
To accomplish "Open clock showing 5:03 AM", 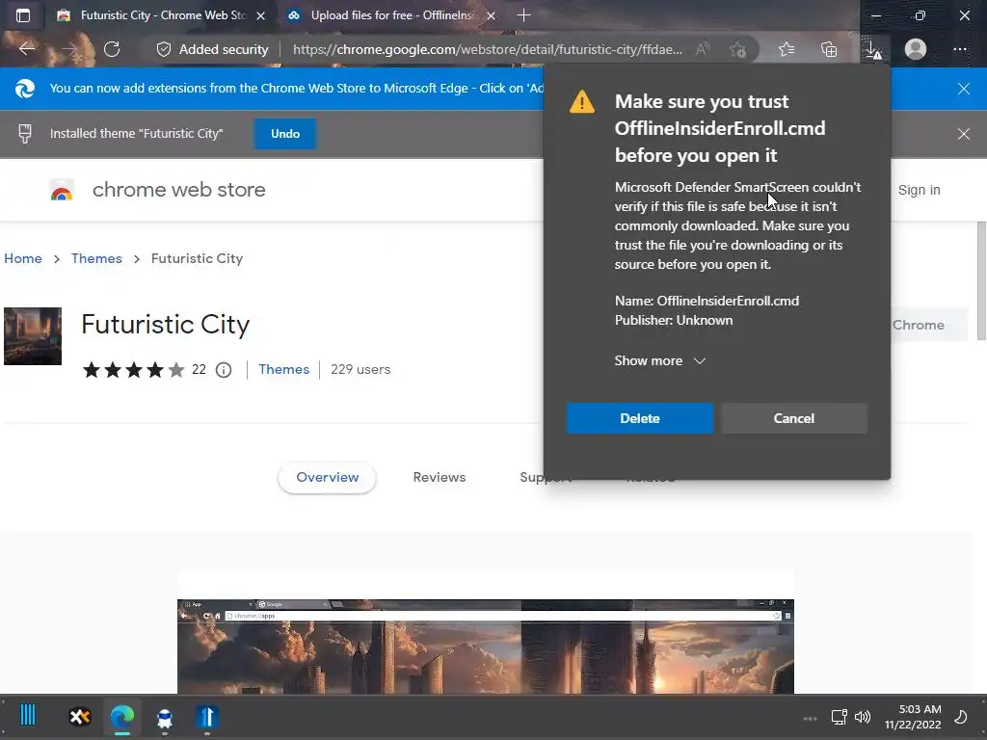I will (913, 717).
